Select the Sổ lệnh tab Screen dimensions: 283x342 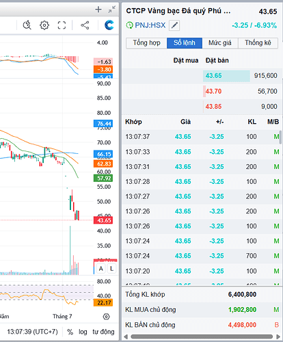point(185,43)
